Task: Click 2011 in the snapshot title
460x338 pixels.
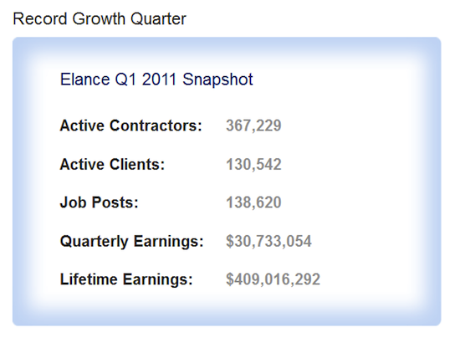Action: [x=159, y=79]
